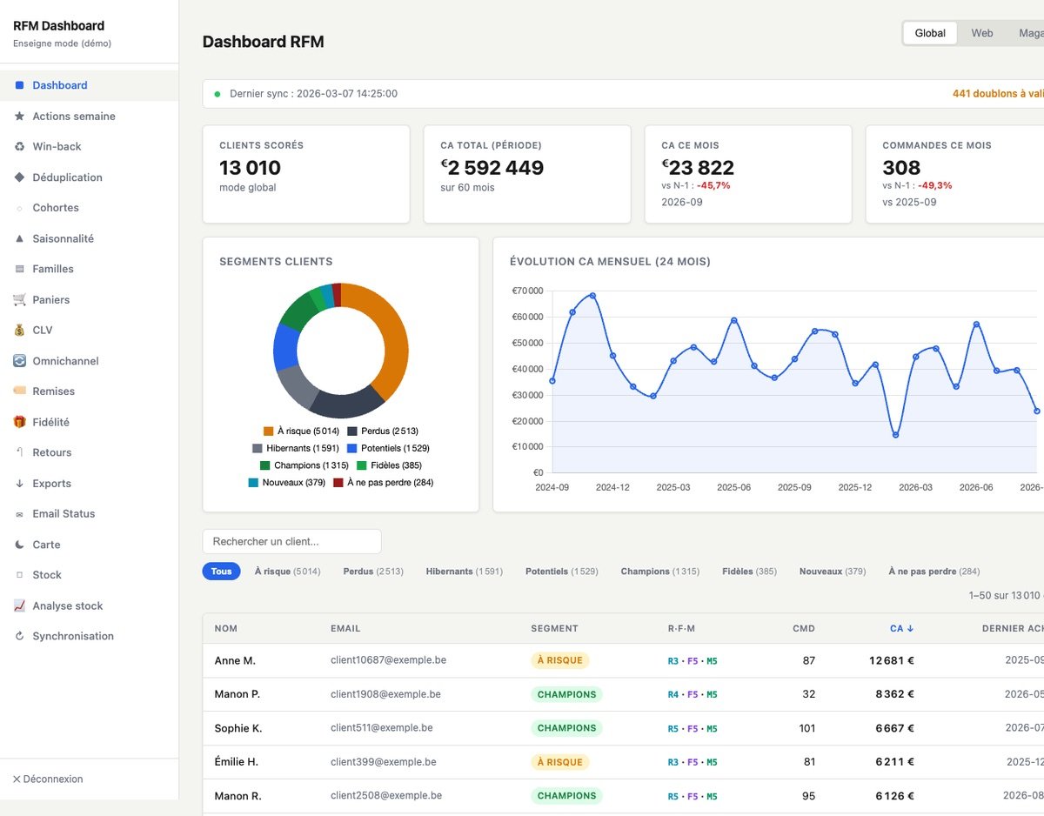The image size is (1044, 816).
Task: Click the -45,7% variation in CA ce mois
Action: (x=713, y=185)
